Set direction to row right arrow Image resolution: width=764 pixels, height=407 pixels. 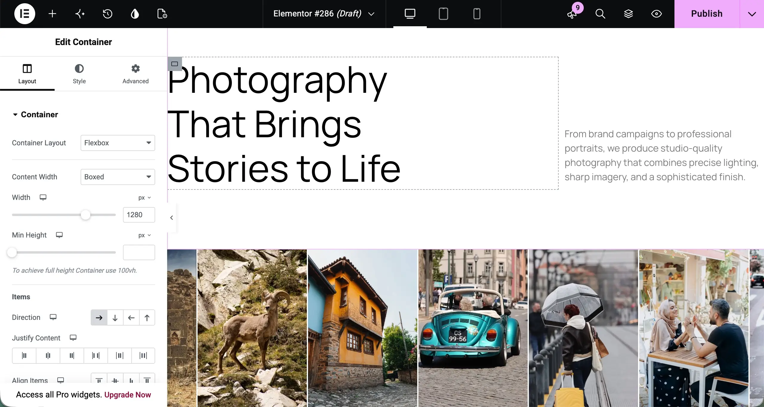[99, 318]
